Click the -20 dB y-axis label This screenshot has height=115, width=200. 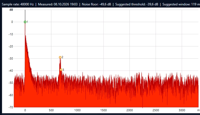click(x=11, y=46)
